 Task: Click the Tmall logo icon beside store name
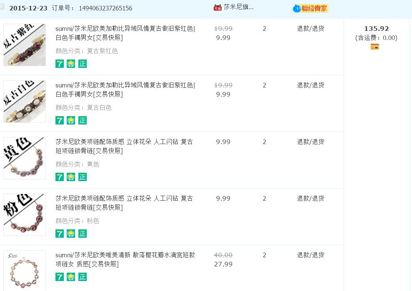point(217,7)
